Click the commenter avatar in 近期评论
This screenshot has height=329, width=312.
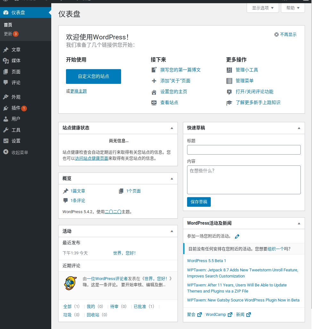[x=70, y=283]
